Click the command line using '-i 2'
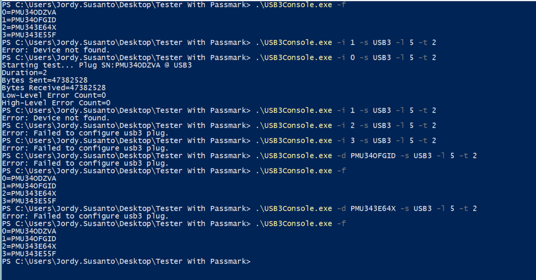This screenshot has width=536, height=280. tap(219, 125)
